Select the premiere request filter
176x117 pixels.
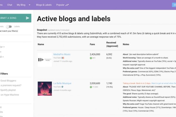pos(11,85)
